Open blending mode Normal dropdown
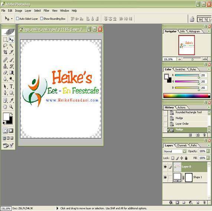This screenshot has height=211, width=212. point(185,151)
